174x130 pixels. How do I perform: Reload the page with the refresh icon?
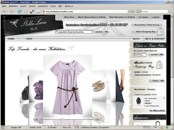click(x=20, y=11)
